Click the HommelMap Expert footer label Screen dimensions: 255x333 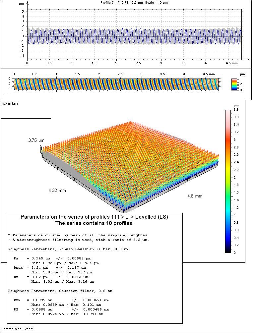tap(17, 329)
